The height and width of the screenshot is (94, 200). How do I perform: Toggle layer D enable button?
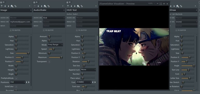(x=1, y=2)
